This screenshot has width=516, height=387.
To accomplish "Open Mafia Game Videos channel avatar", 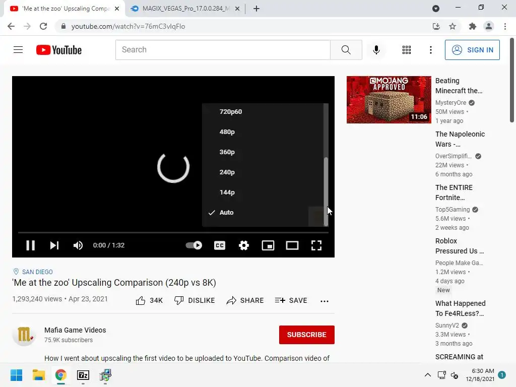I will pos(24,335).
